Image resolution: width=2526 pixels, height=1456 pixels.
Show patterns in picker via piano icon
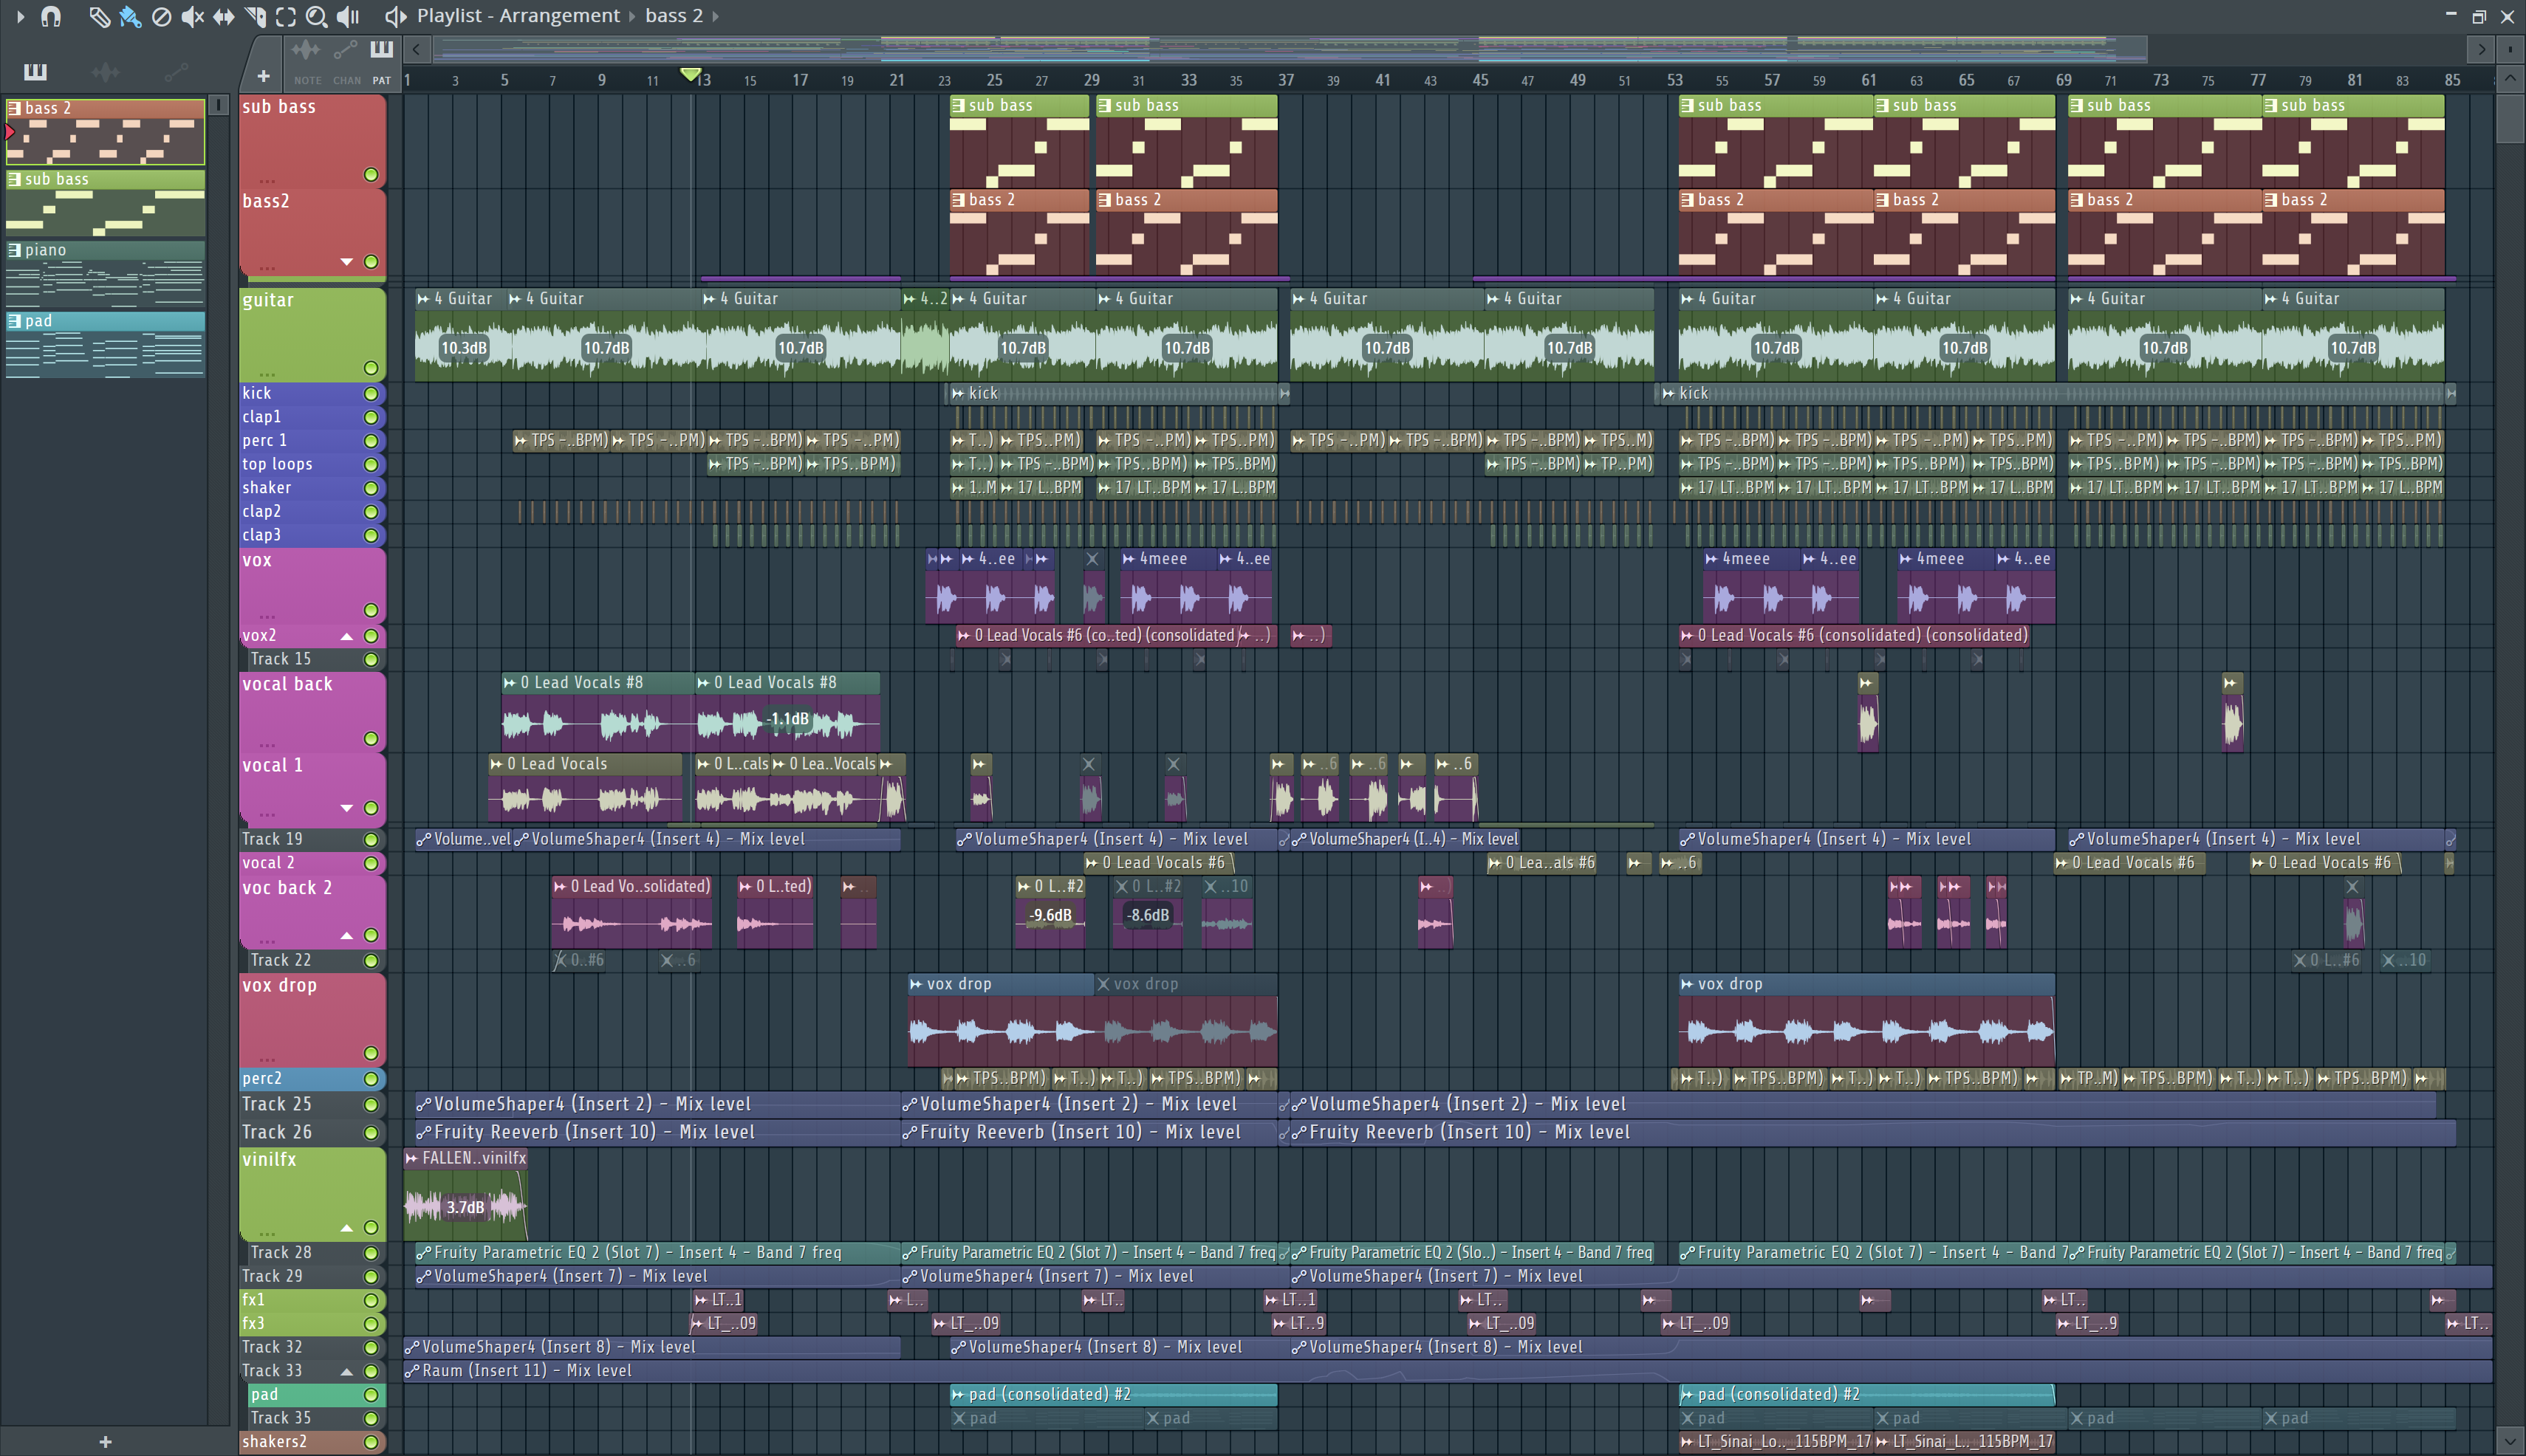click(x=35, y=71)
